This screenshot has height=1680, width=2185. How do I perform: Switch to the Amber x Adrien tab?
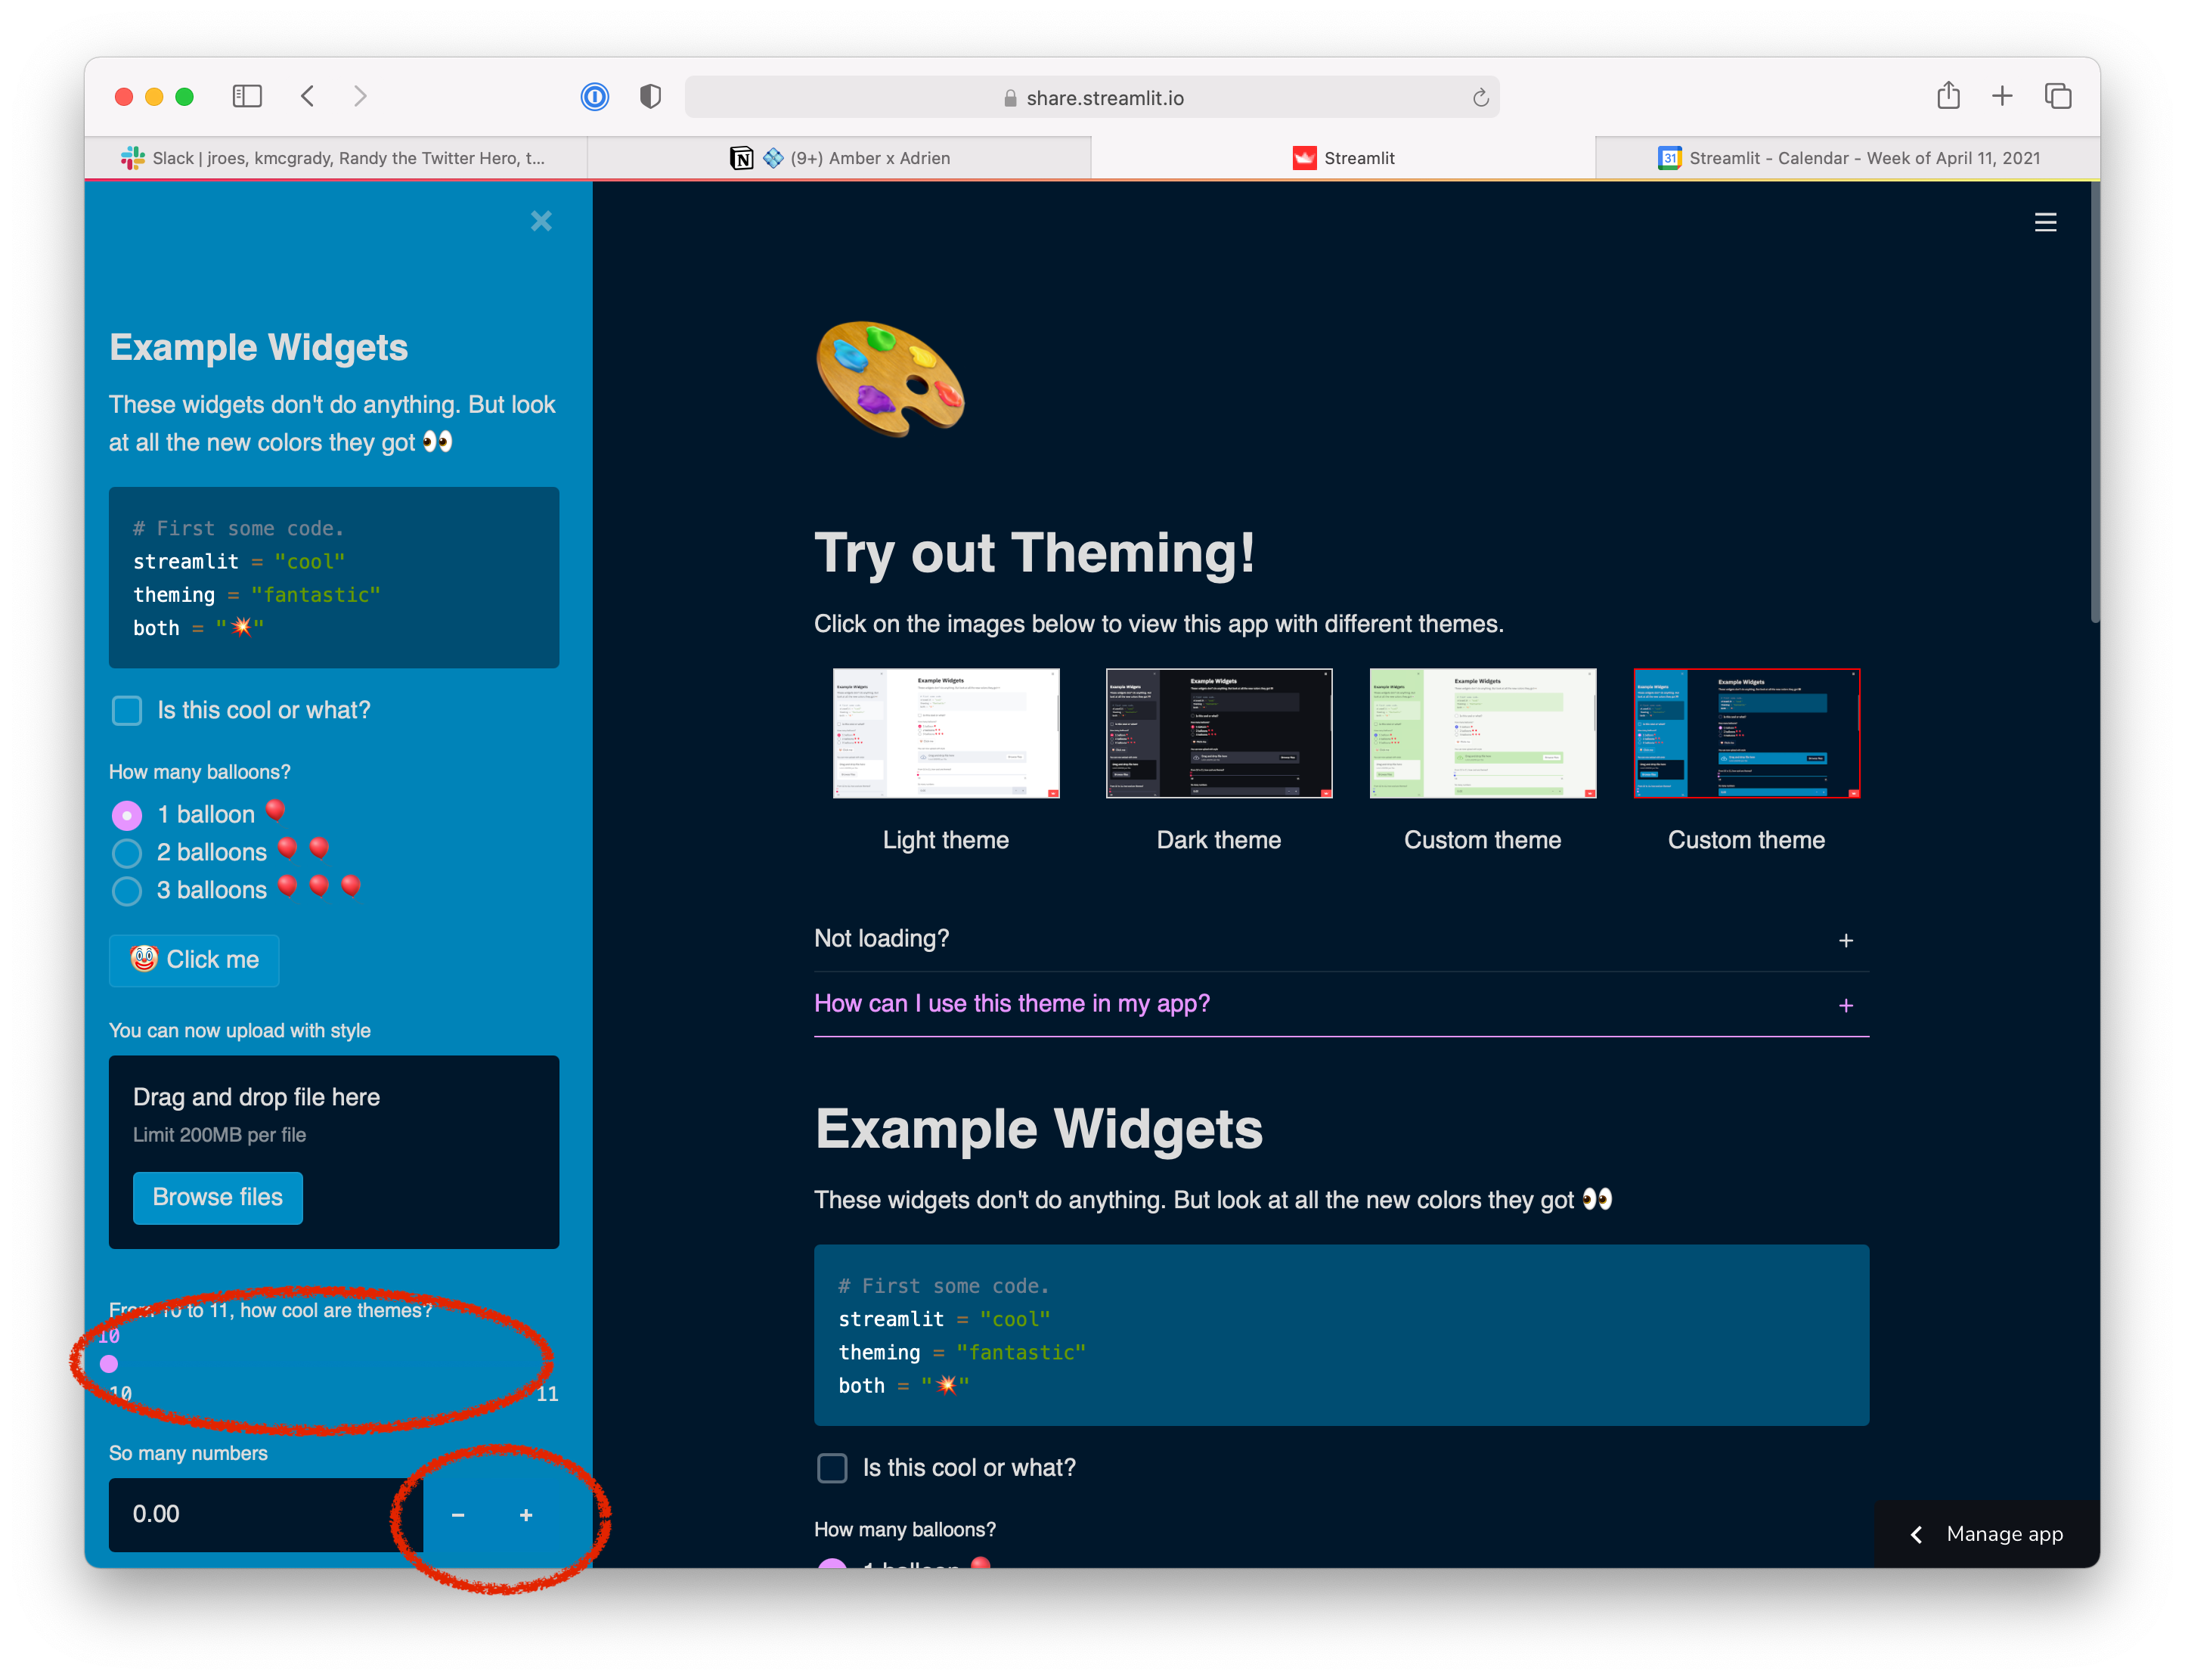[x=839, y=158]
